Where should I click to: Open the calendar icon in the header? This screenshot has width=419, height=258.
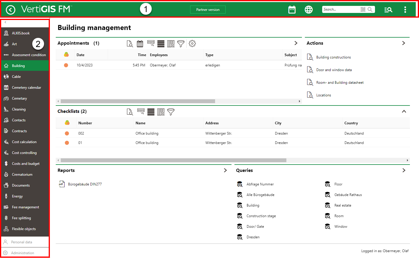pos(292,10)
